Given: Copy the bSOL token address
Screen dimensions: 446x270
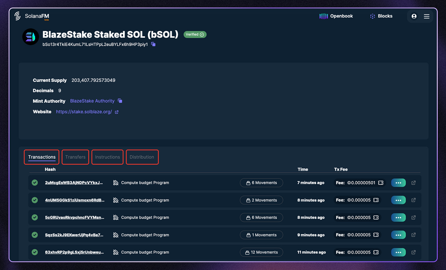Looking at the screenshot, I should click(x=153, y=44).
